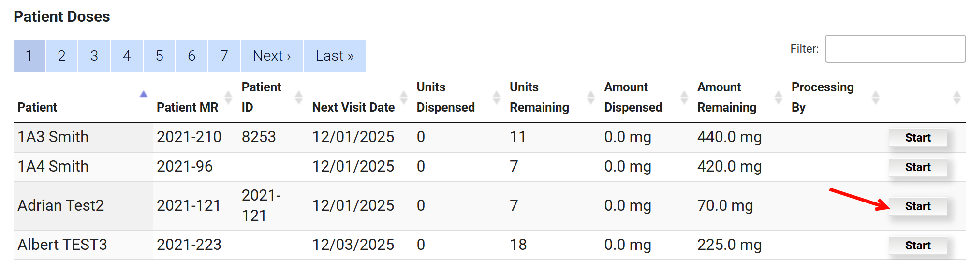This screenshot has height=260, width=971.
Task: Go to the Last page
Action: click(334, 56)
